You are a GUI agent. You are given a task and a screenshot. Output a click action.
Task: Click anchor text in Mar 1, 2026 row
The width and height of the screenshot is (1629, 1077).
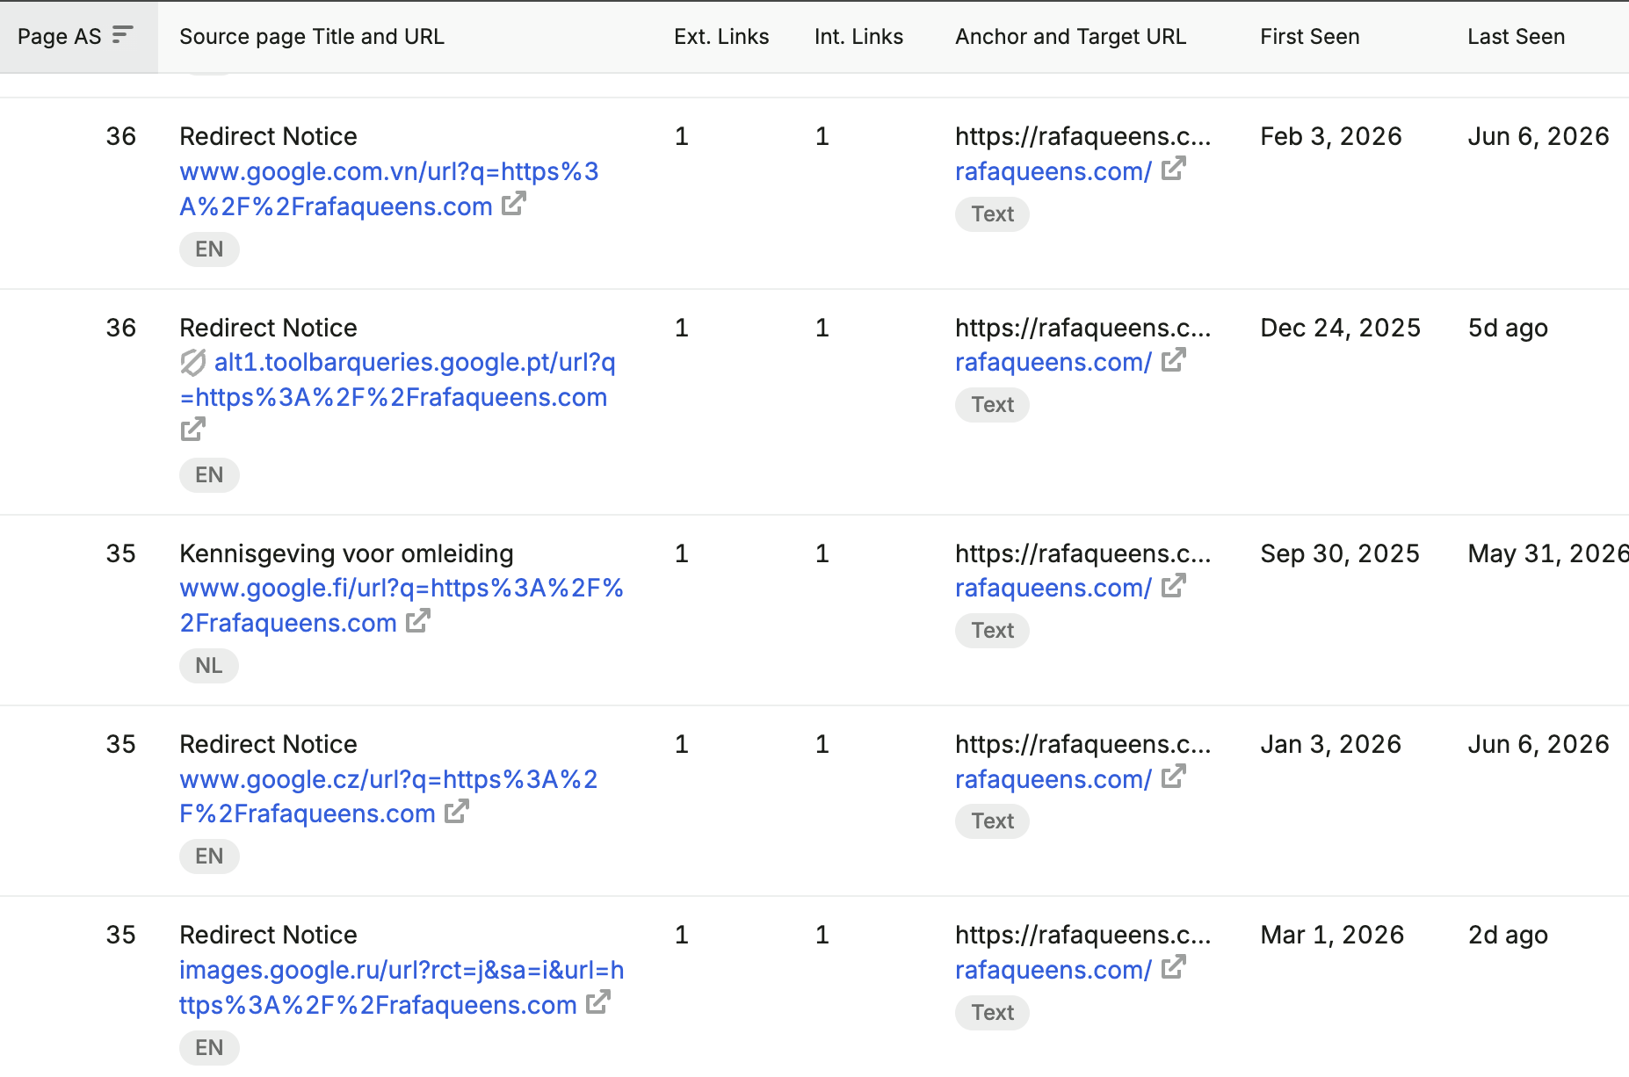point(1082,935)
